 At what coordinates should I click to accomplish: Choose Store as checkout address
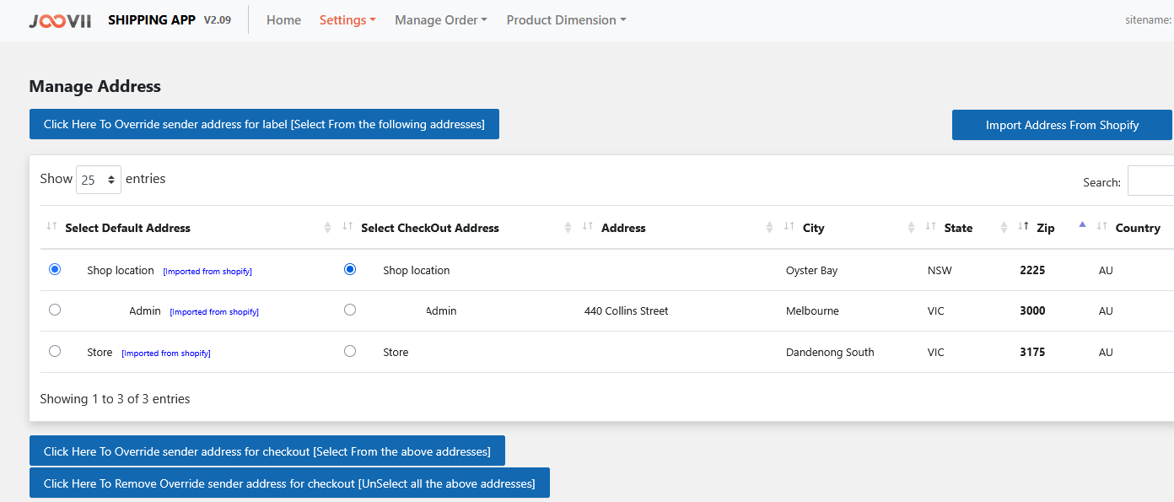tap(350, 351)
